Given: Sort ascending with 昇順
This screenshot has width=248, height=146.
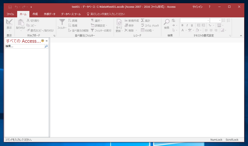Looking at the screenshot, I should (x=73, y=20).
